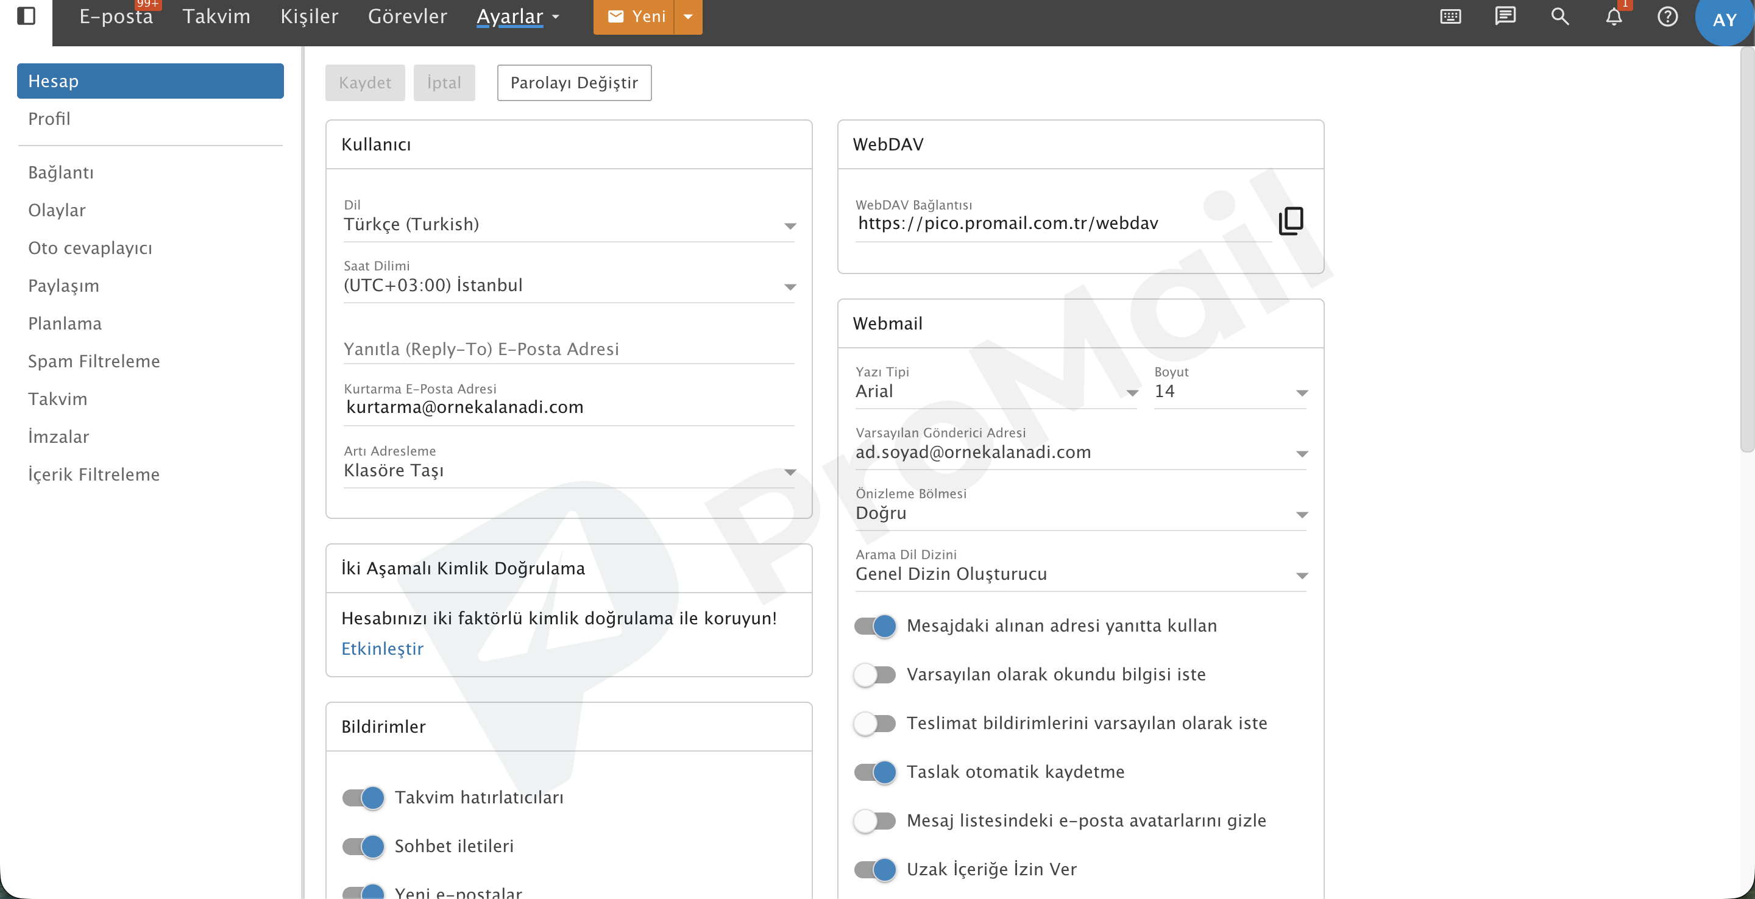The width and height of the screenshot is (1755, 899).
Task: Open the Görevler menu
Action: [408, 16]
